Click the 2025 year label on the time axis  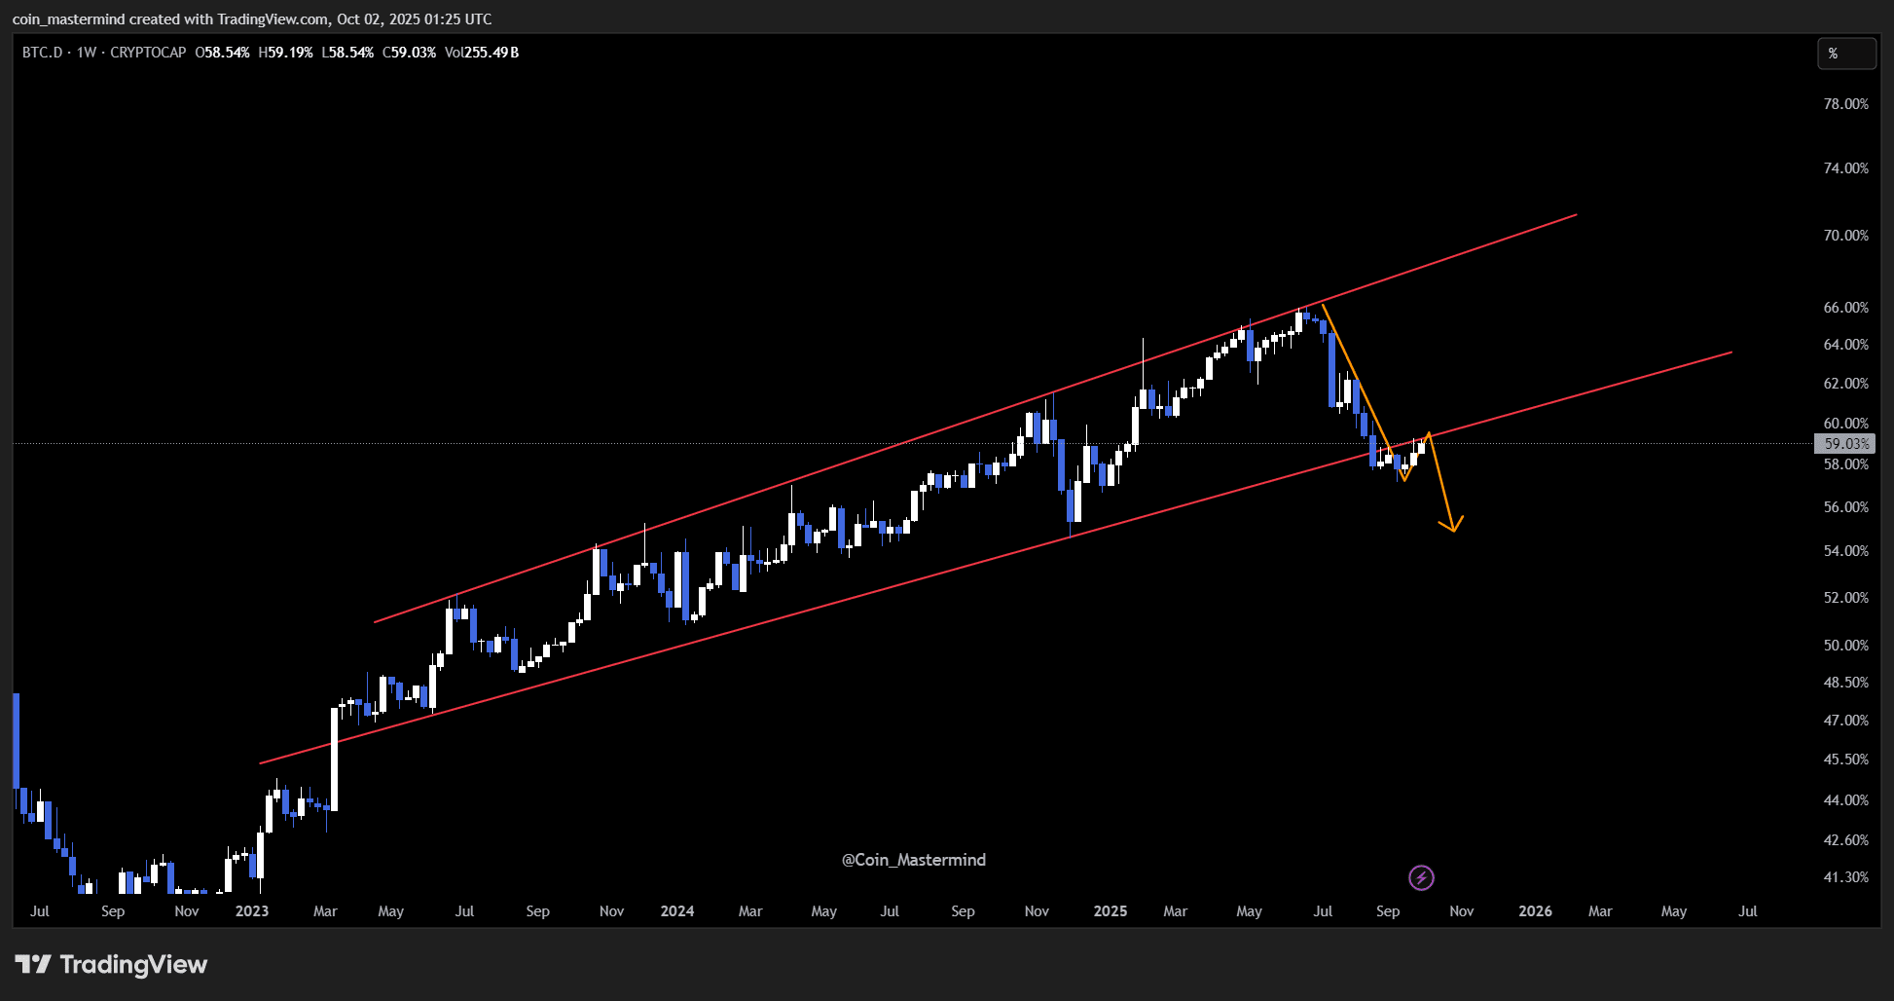(x=1111, y=911)
